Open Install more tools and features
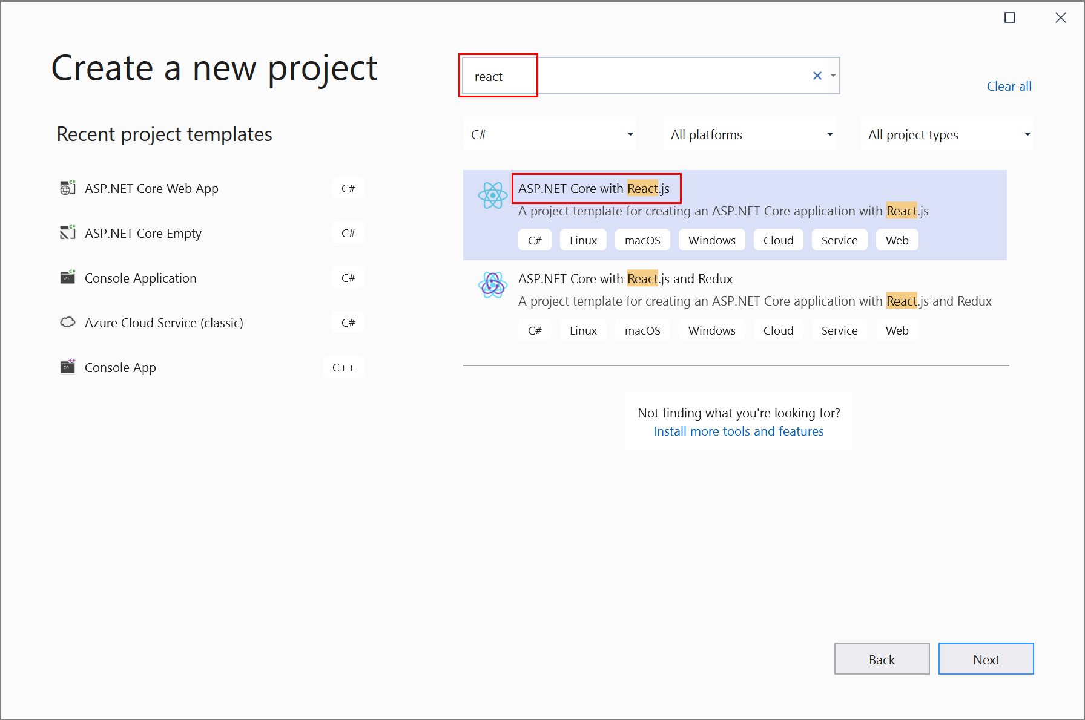This screenshot has width=1085, height=720. click(x=738, y=431)
